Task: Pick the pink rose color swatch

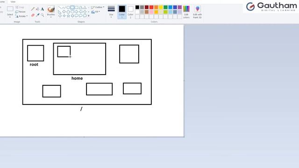Action: click(x=151, y=12)
